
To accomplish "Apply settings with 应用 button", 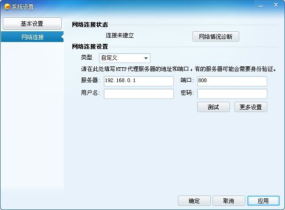I will point(264,201).
